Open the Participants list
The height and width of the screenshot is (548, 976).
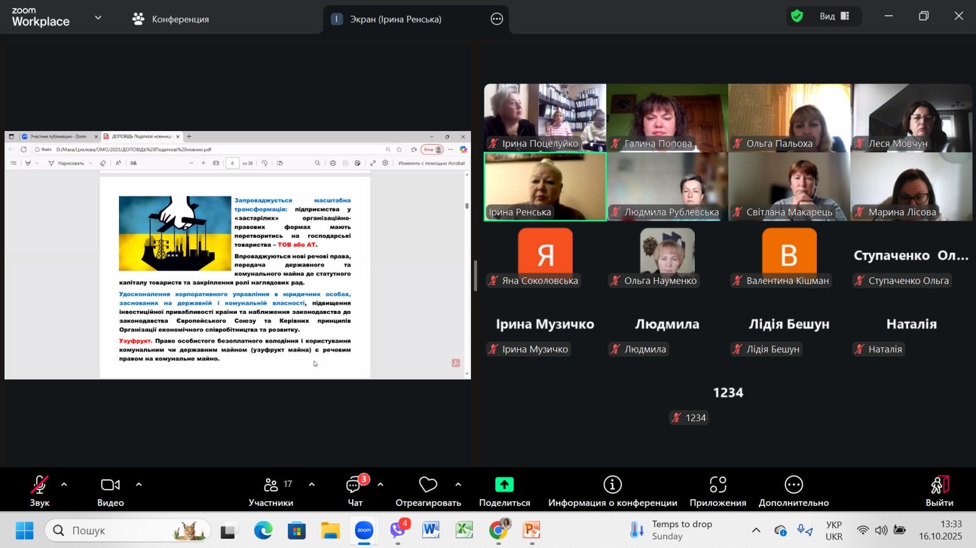point(271,490)
